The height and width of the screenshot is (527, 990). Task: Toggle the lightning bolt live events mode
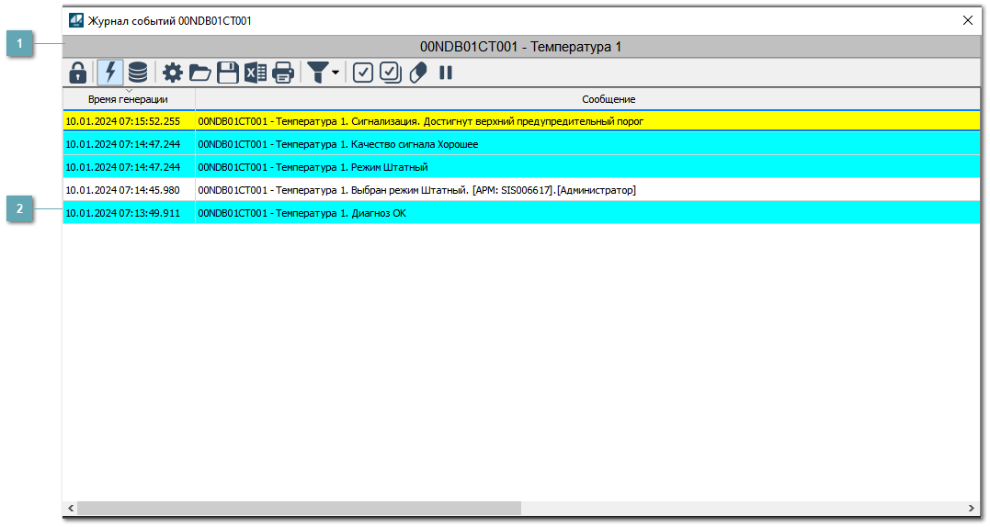tap(110, 73)
